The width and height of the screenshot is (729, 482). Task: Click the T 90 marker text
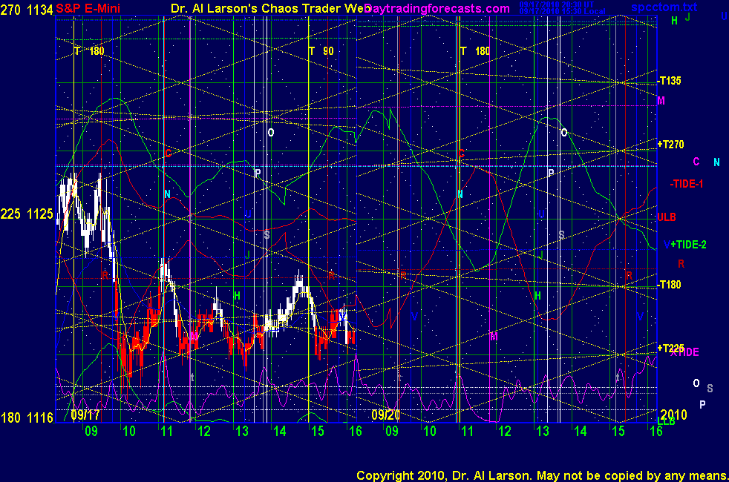(x=321, y=51)
